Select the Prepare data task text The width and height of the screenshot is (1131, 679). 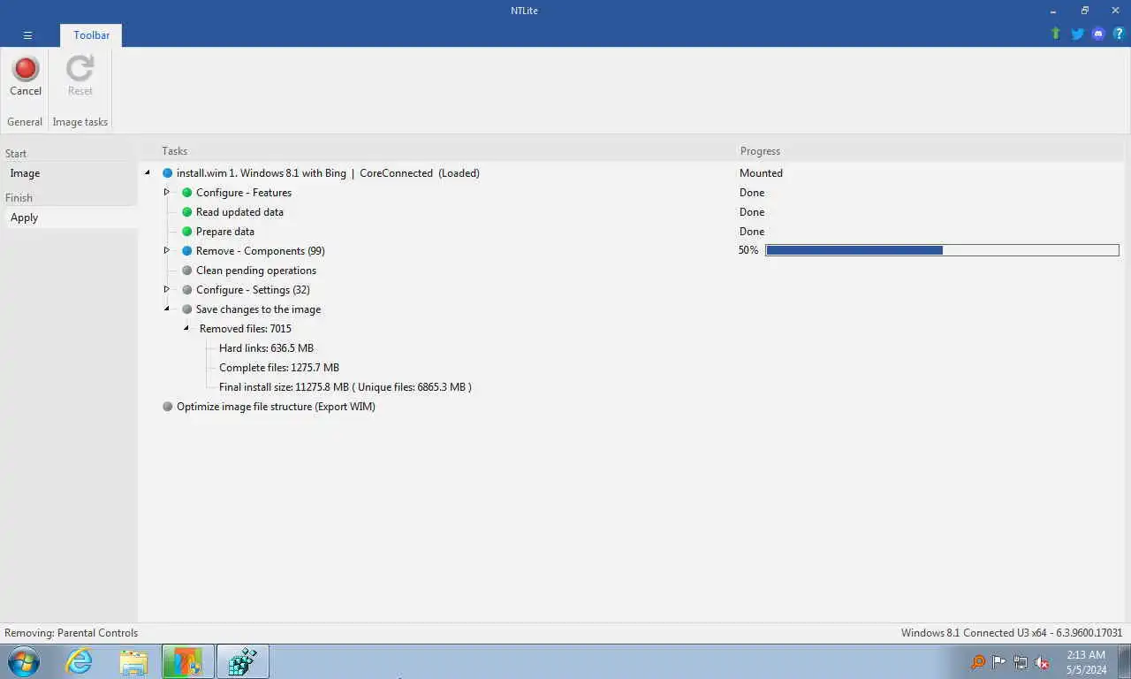[225, 232]
